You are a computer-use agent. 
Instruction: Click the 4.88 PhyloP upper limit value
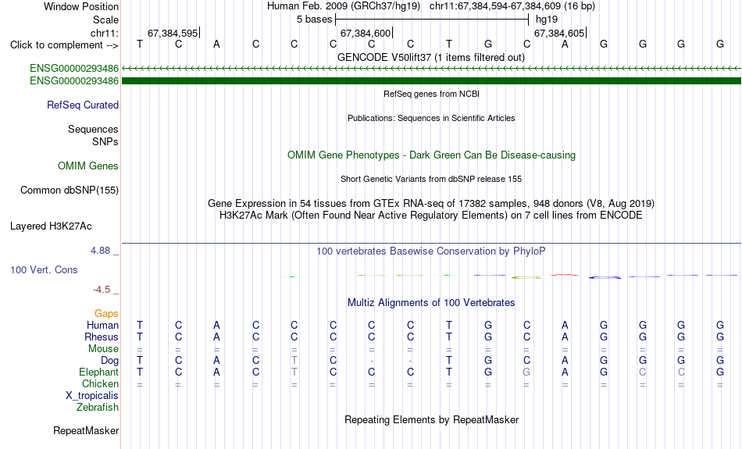coord(100,251)
